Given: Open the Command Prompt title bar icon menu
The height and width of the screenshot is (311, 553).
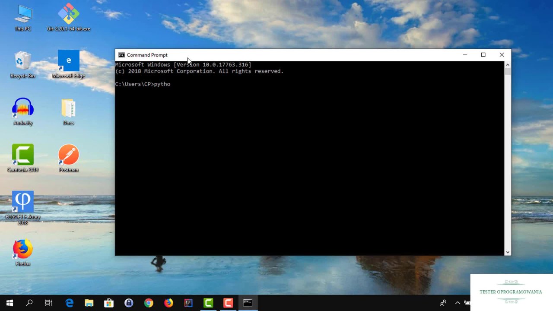Looking at the screenshot, I should pos(121,55).
